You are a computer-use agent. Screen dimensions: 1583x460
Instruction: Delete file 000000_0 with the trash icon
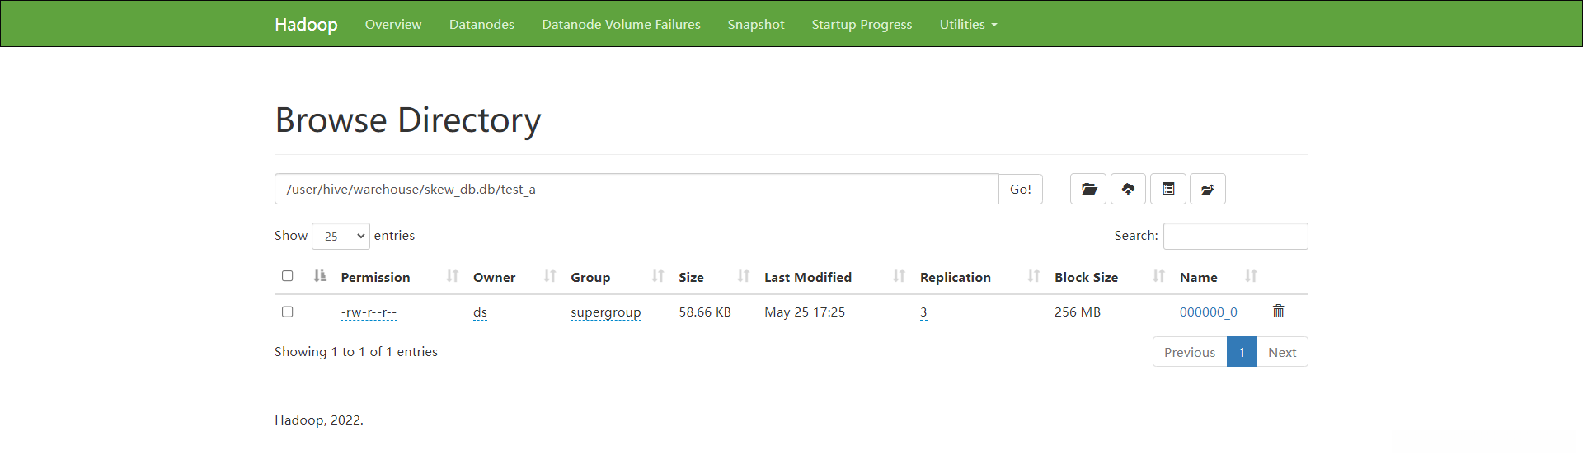coord(1278,312)
